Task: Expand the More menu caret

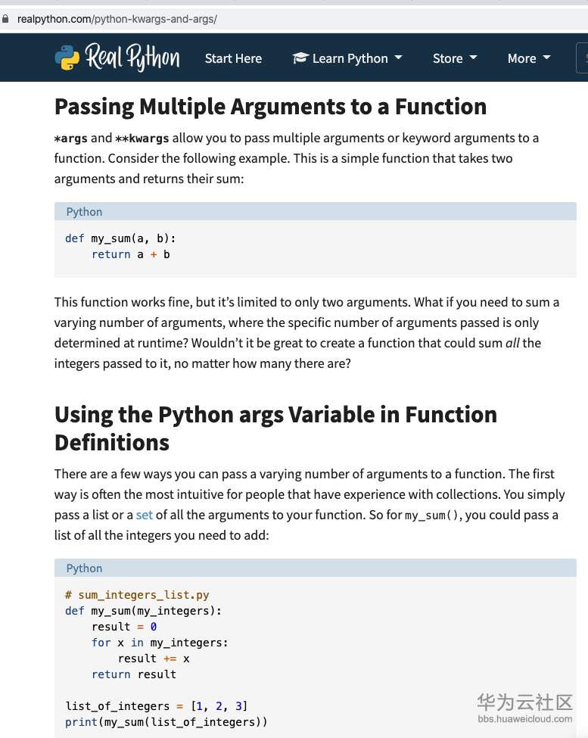Action: (546, 58)
